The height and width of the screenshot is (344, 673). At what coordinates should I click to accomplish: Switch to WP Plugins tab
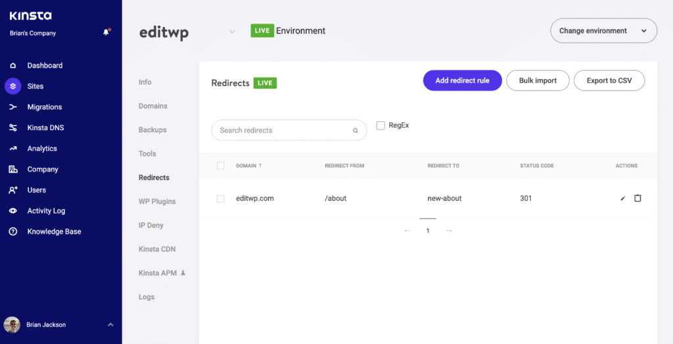coord(157,201)
